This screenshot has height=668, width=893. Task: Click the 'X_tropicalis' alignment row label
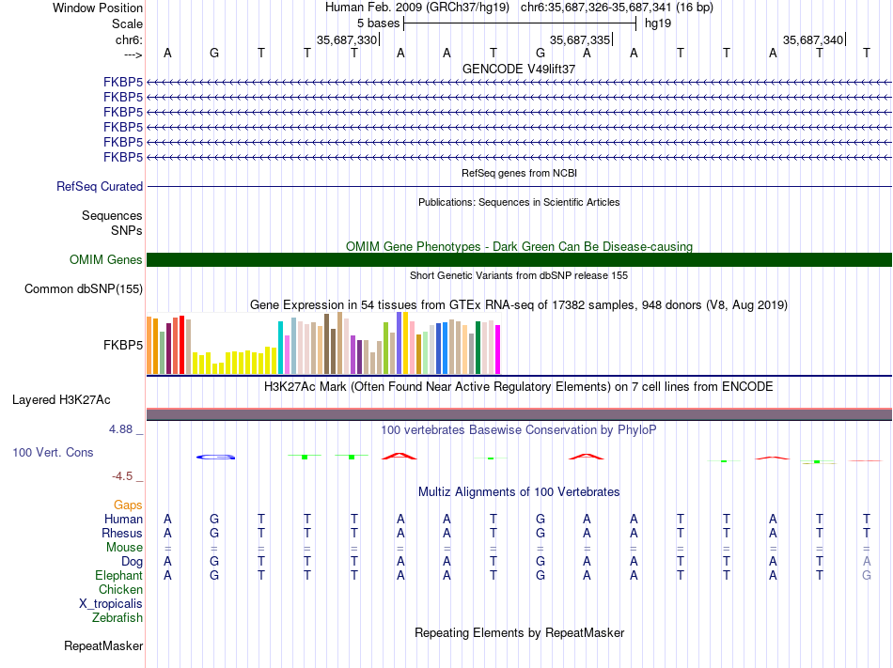pyautogui.click(x=111, y=604)
